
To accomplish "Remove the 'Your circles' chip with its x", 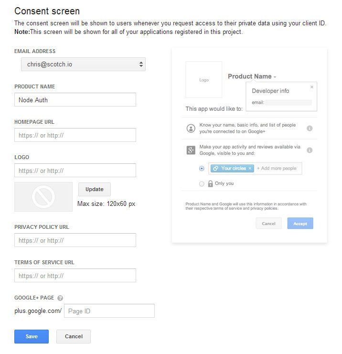I will point(250,169).
